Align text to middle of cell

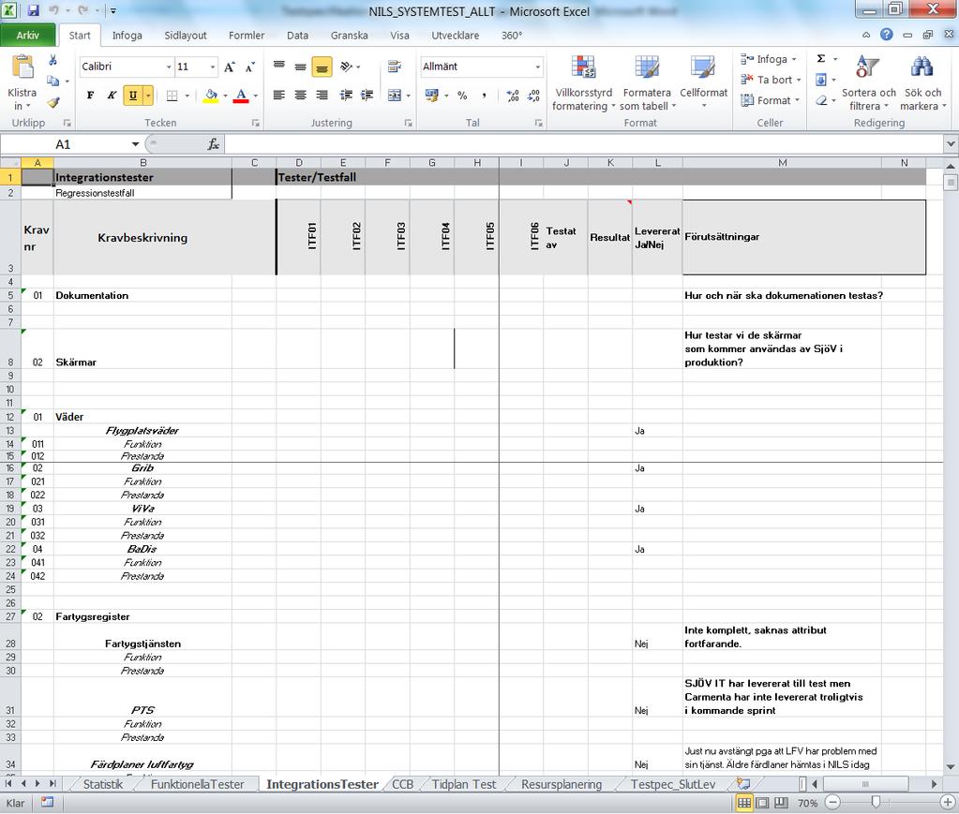pos(300,66)
